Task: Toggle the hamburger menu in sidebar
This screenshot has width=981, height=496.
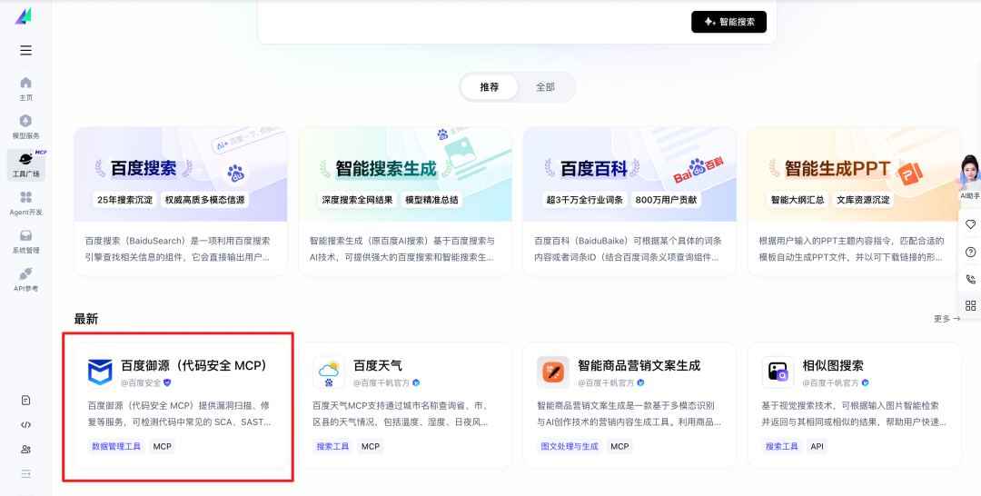Action: tap(25, 51)
